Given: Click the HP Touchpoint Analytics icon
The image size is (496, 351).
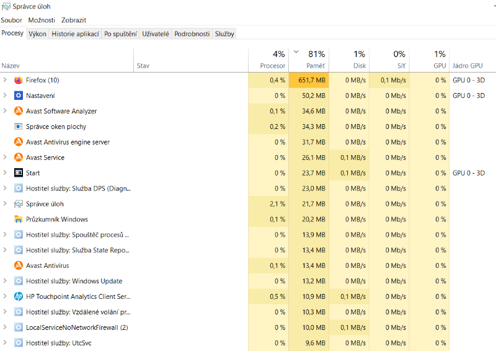Looking at the screenshot, I should pos(19,296).
